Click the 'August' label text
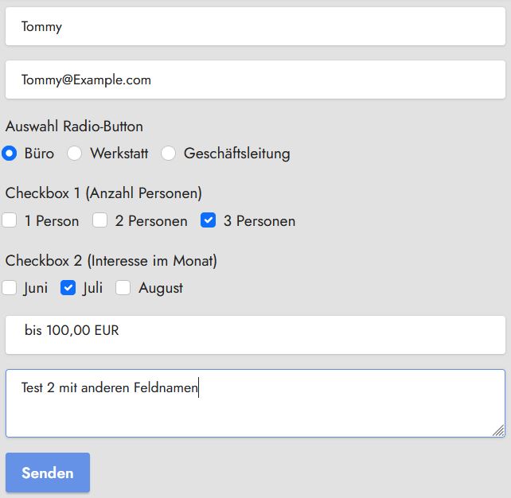Image resolution: width=511 pixels, height=498 pixels. pos(161,288)
